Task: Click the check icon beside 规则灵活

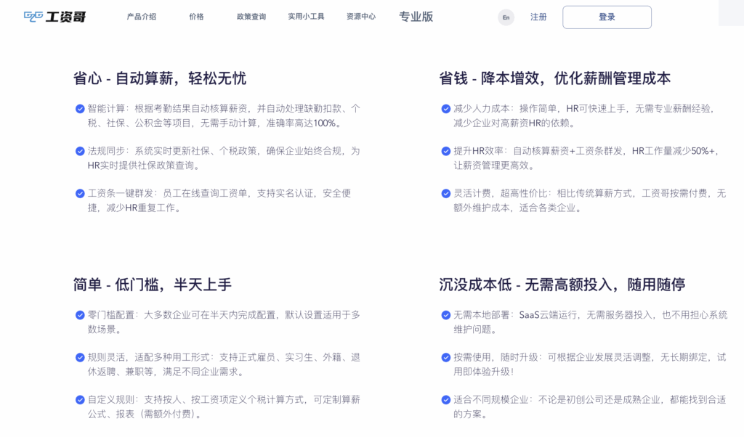Action: click(80, 357)
